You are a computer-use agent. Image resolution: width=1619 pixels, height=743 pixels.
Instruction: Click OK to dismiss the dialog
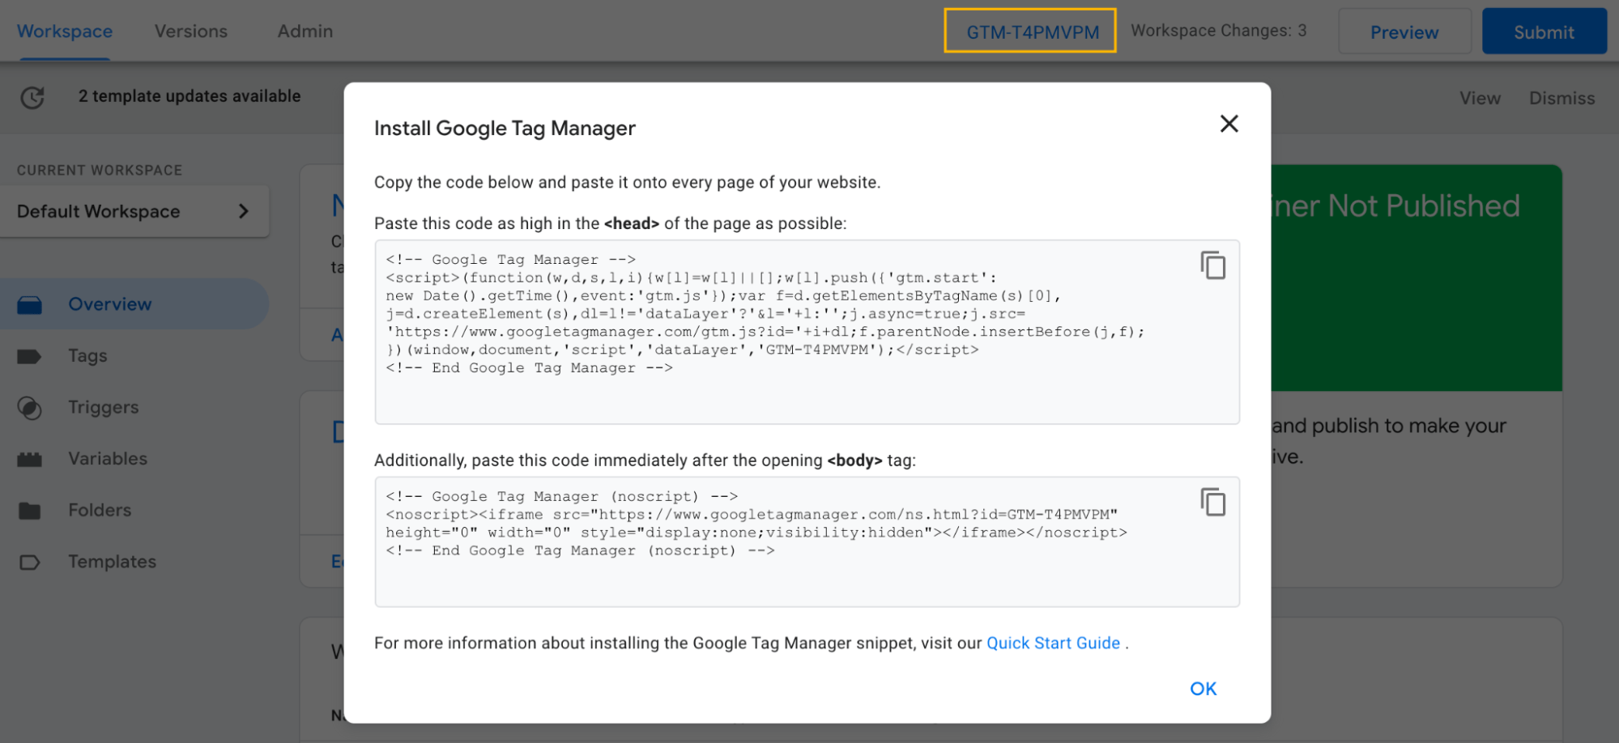click(x=1204, y=689)
